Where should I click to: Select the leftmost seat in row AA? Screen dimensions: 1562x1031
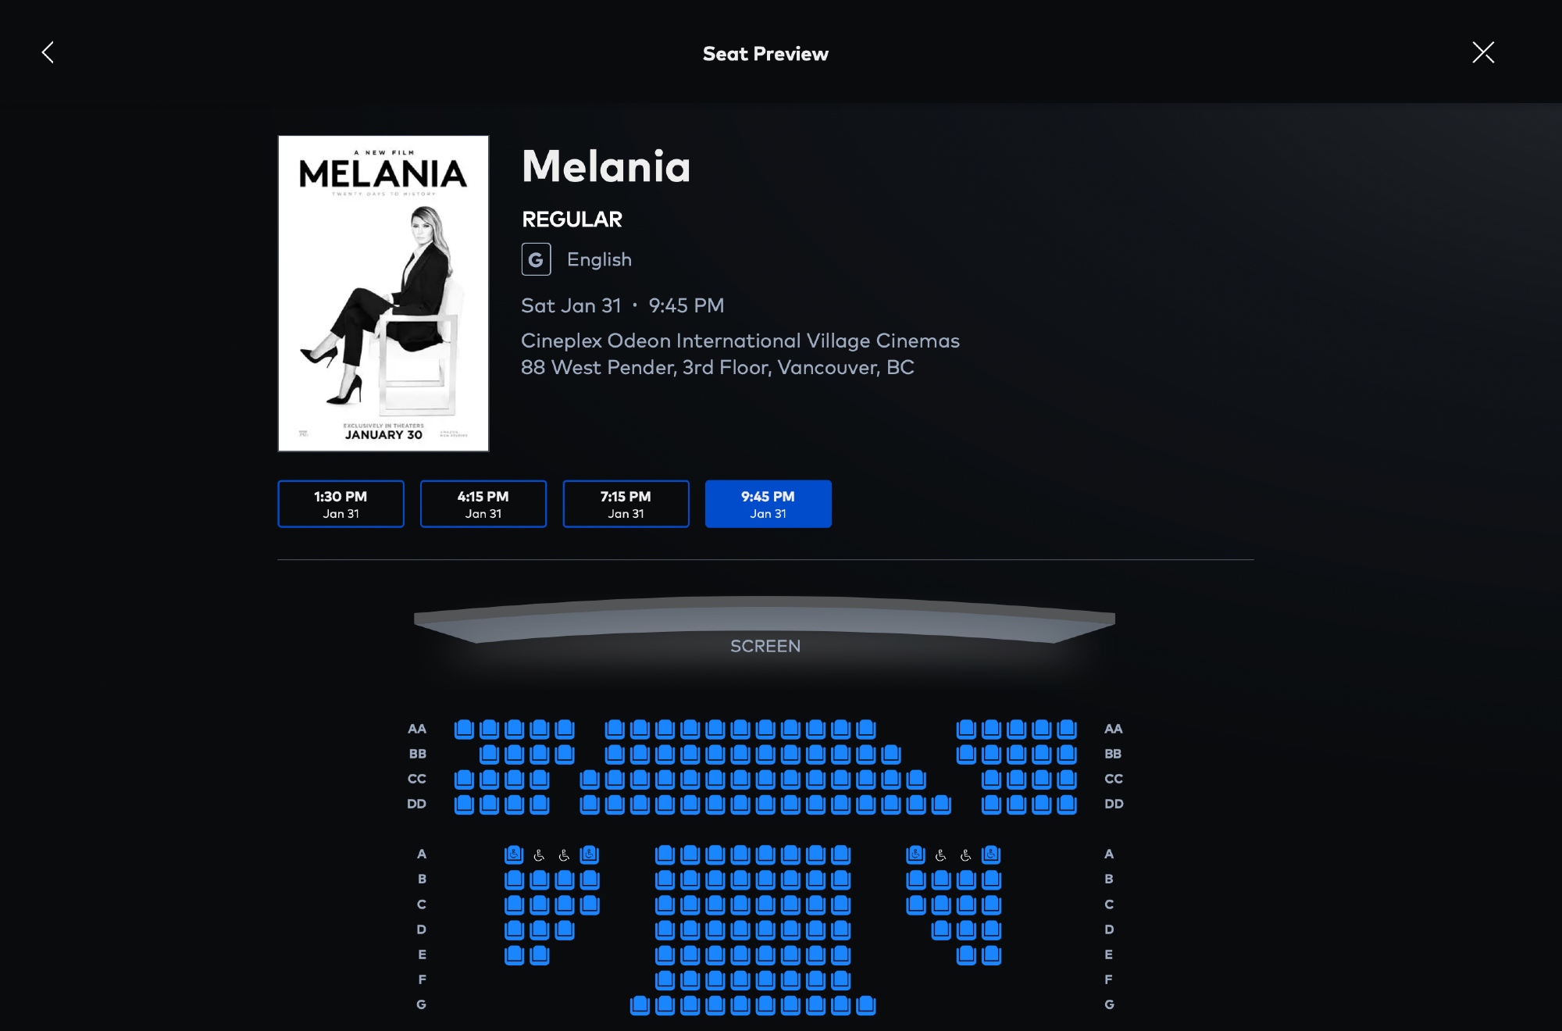pos(464,729)
